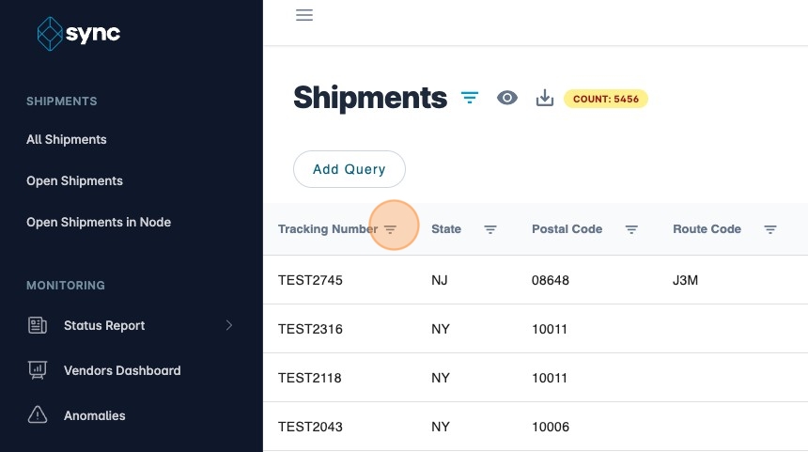808x452 pixels.
Task: Open the Anomalies page
Action: [94, 415]
